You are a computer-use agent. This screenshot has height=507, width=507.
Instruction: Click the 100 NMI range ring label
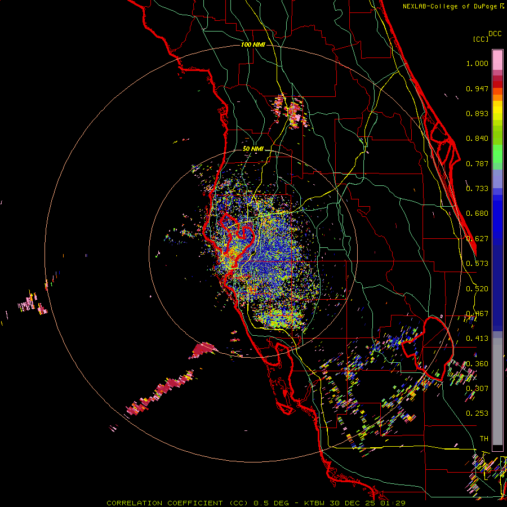pos(253,45)
